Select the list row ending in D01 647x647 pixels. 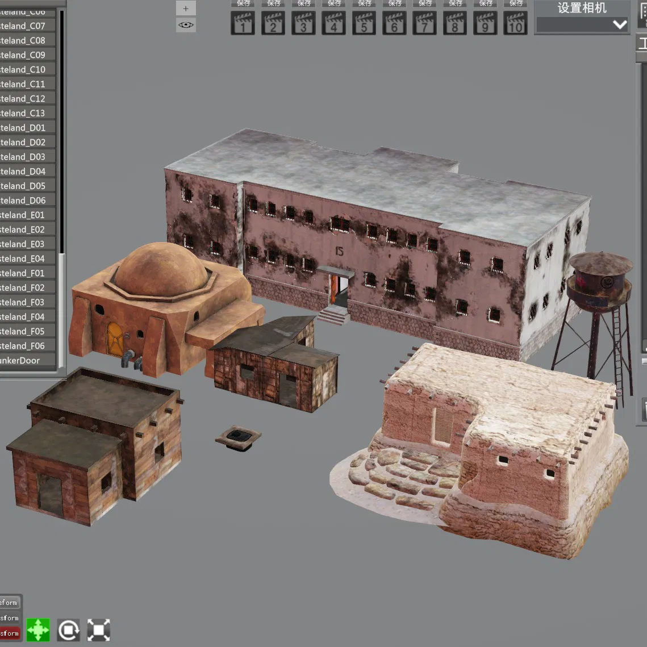tap(28, 127)
